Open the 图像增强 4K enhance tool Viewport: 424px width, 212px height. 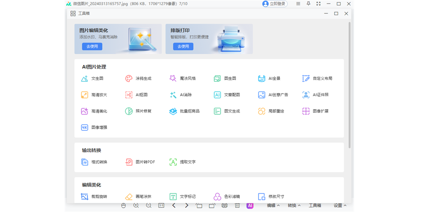tap(94, 127)
